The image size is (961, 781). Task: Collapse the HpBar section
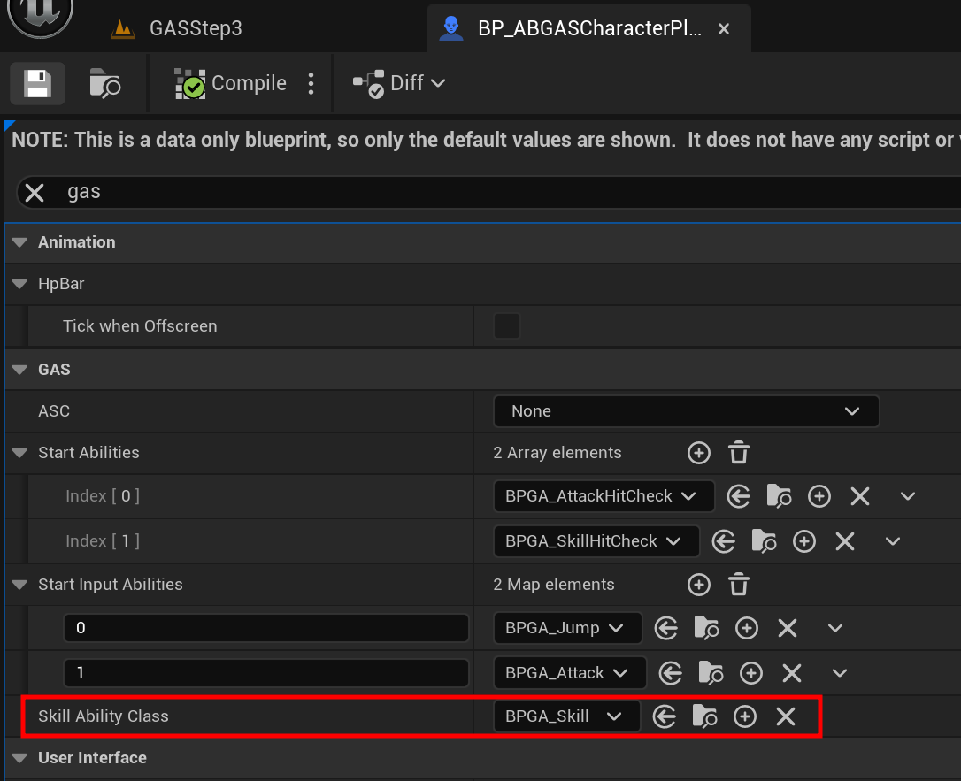19,284
